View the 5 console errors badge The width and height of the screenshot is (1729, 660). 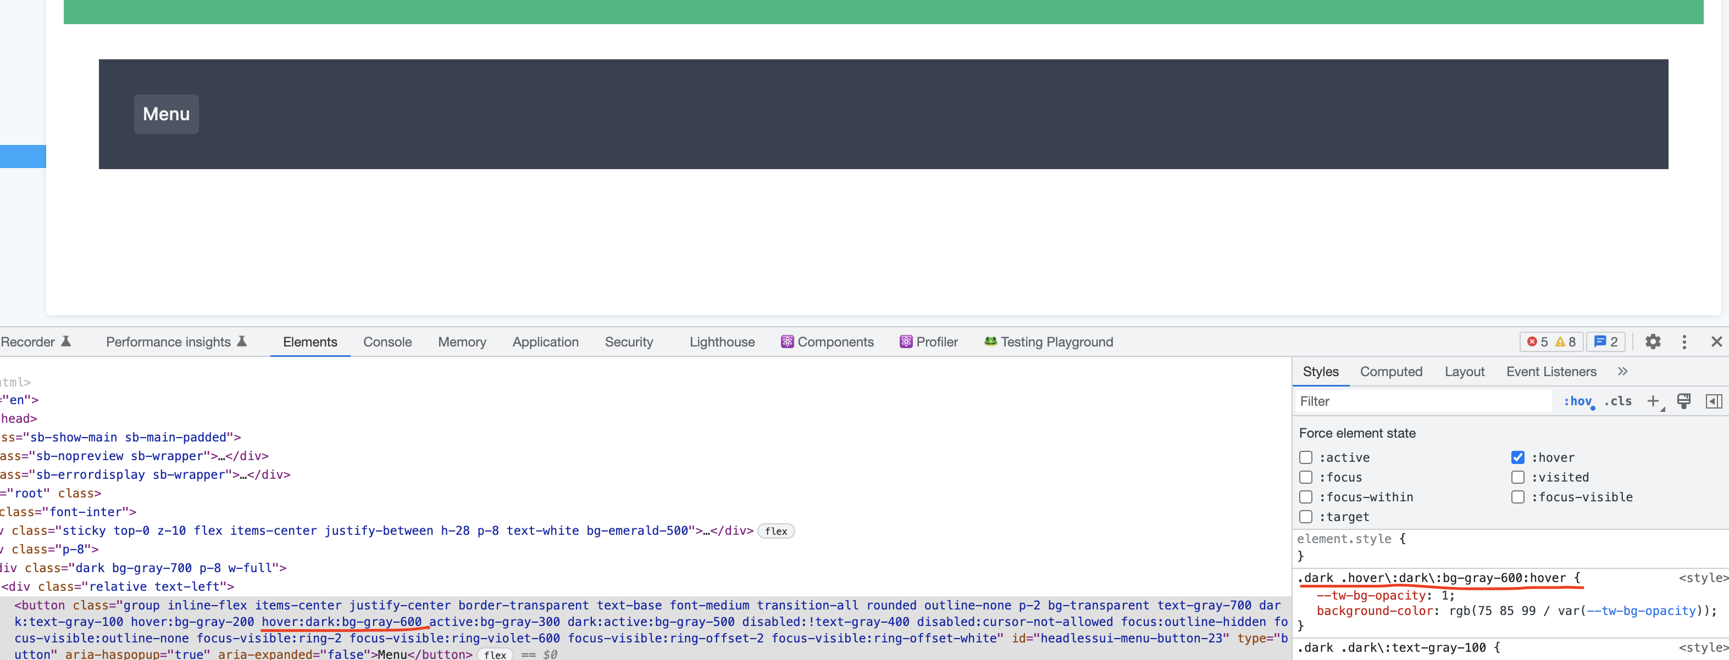click(x=1537, y=342)
